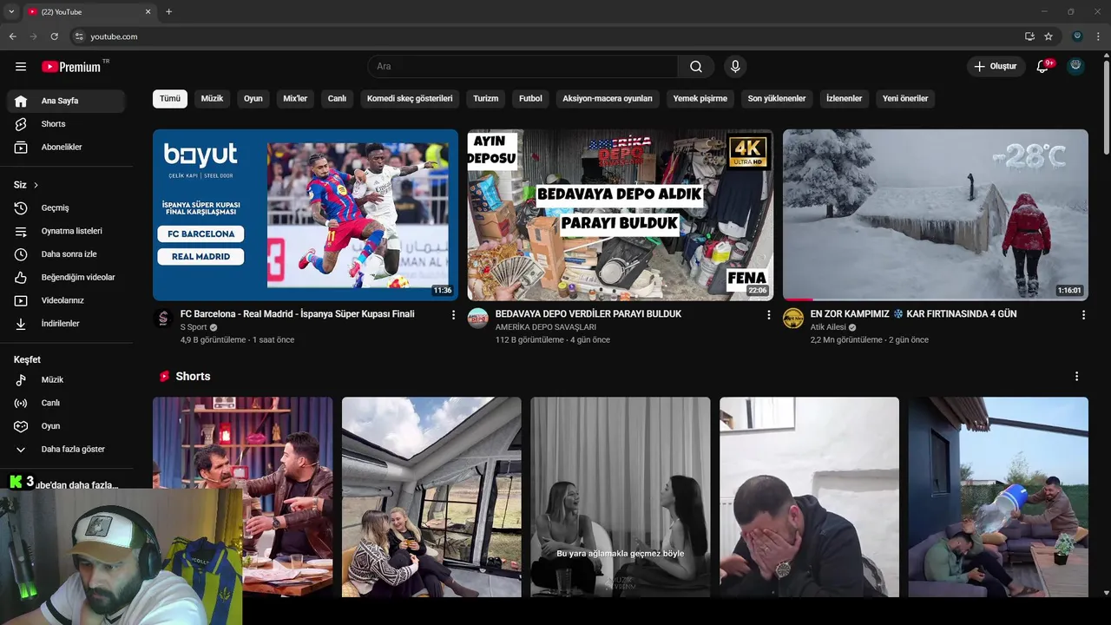Click the search magnifier button

click(696, 67)
